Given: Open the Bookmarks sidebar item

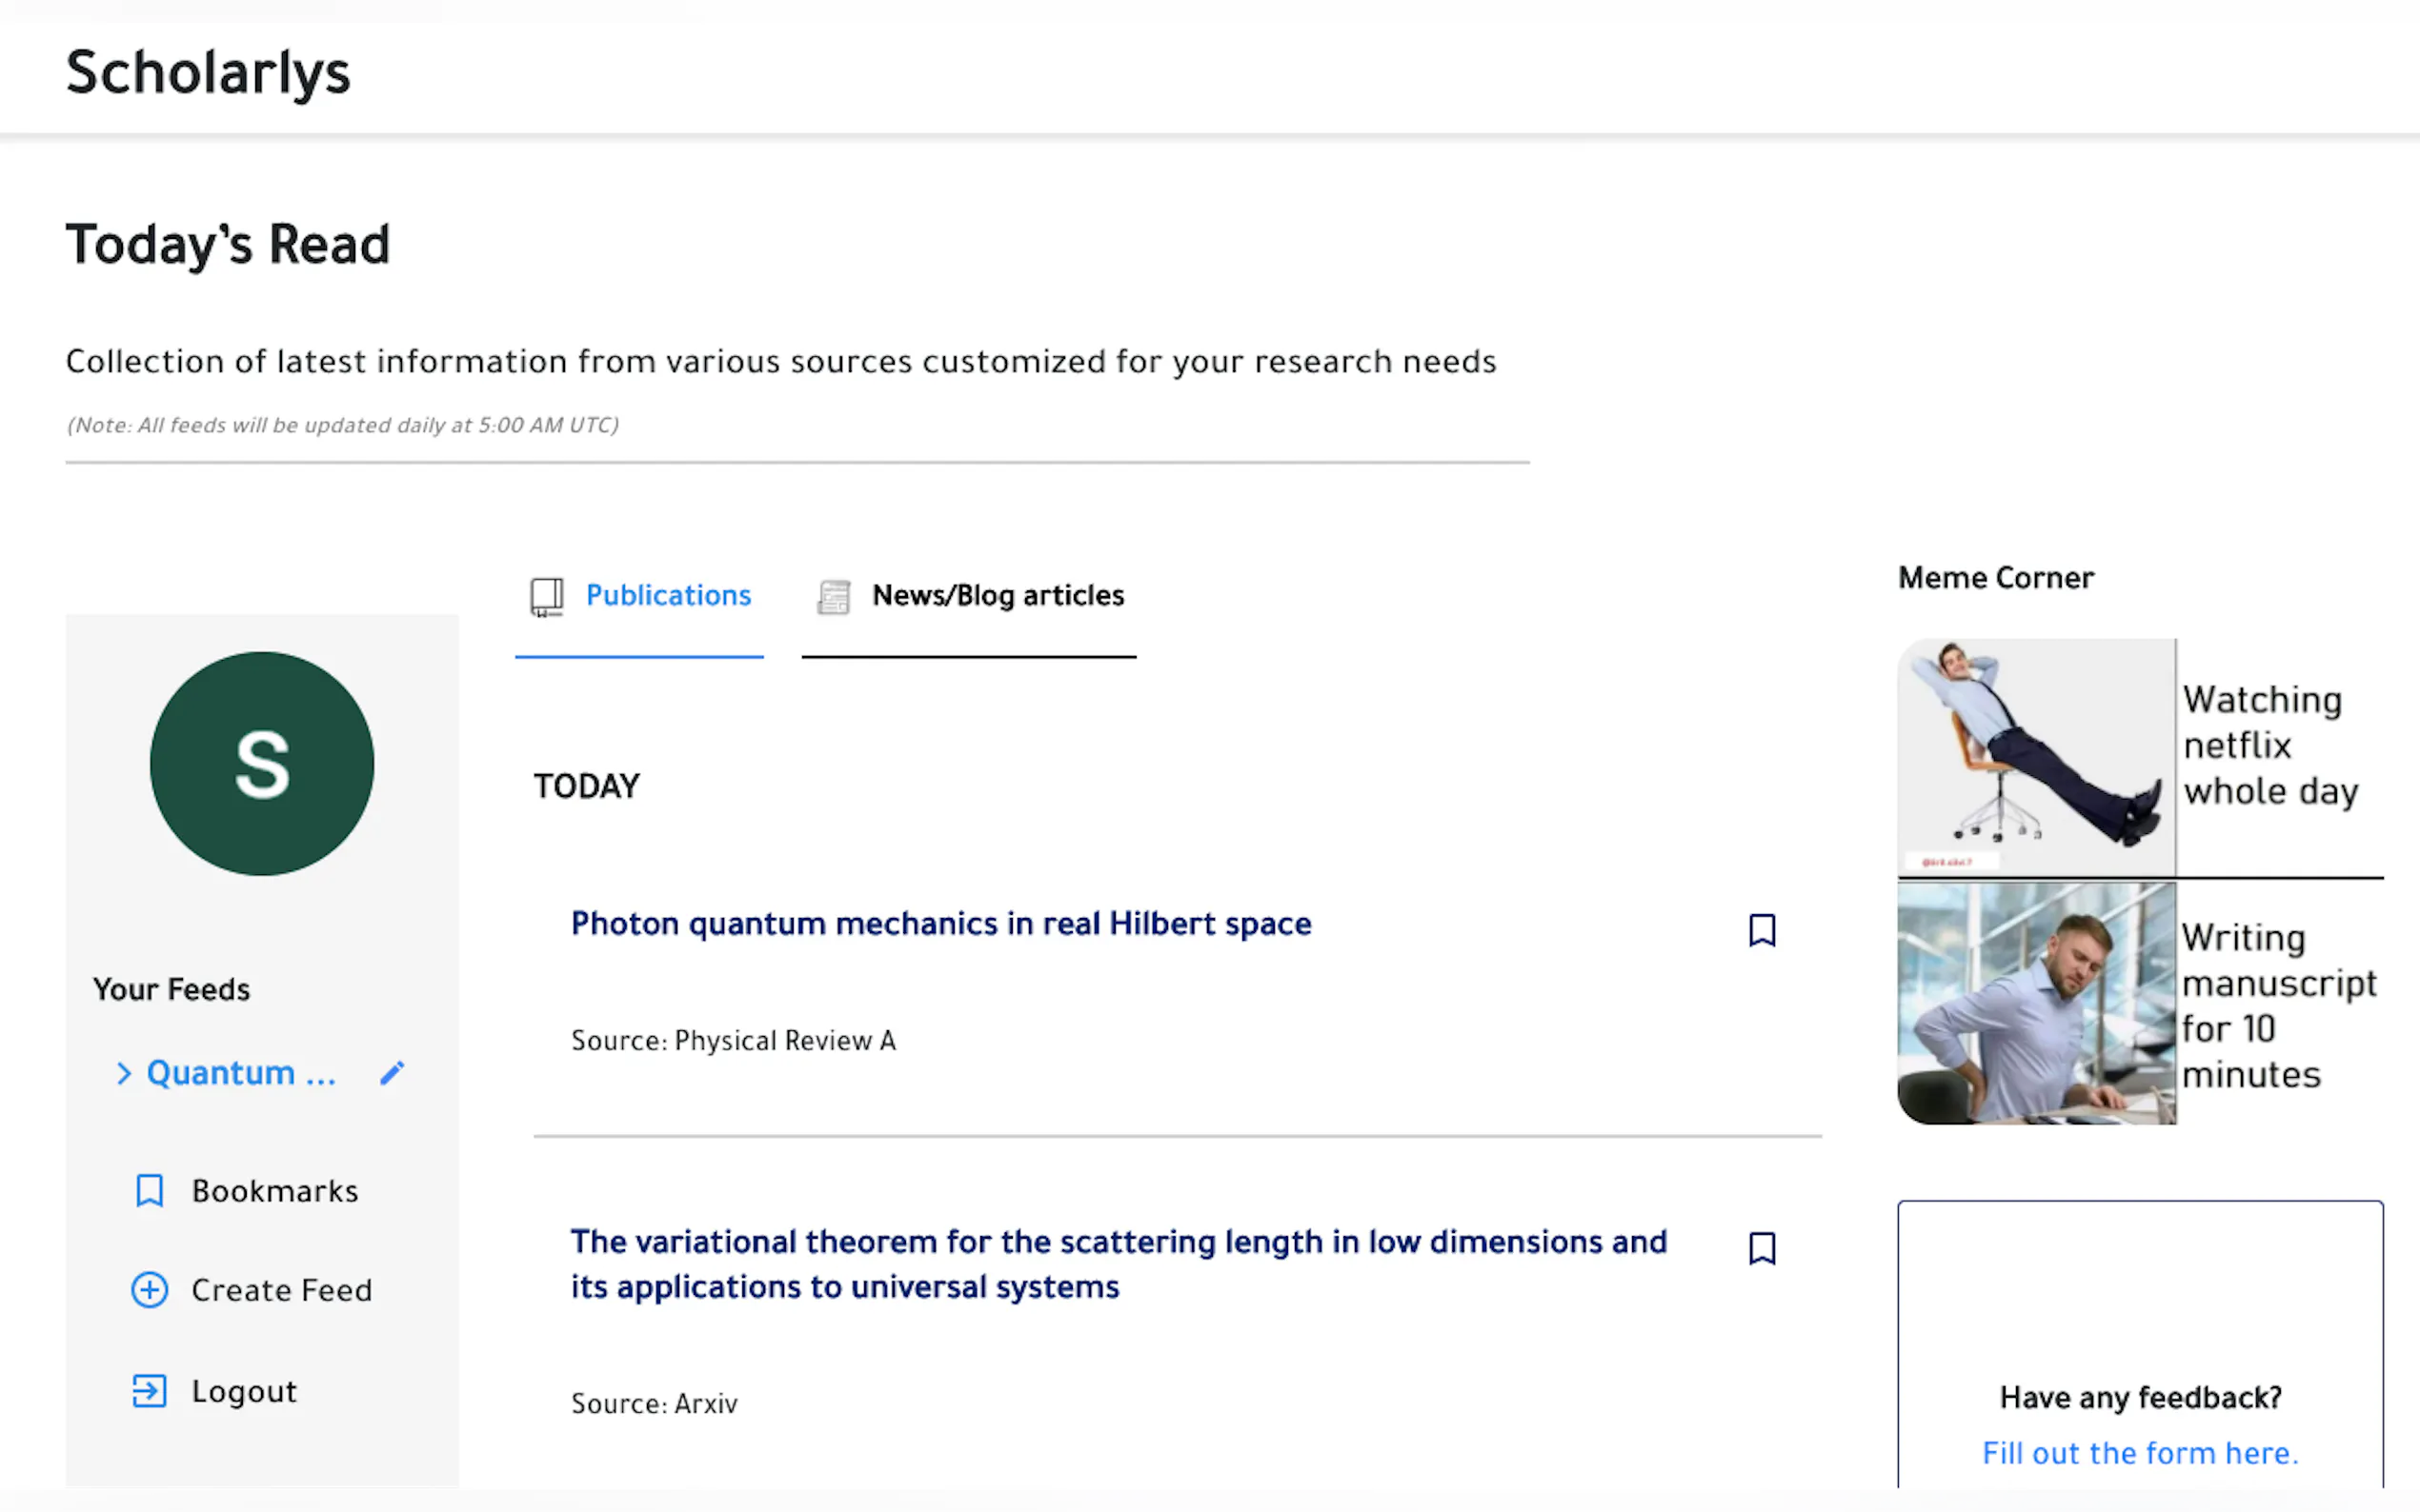Looking at the screenshot, I should coord(274,1191).
